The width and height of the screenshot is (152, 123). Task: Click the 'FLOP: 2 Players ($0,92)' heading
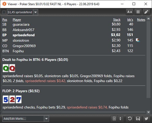pos(21,91)
